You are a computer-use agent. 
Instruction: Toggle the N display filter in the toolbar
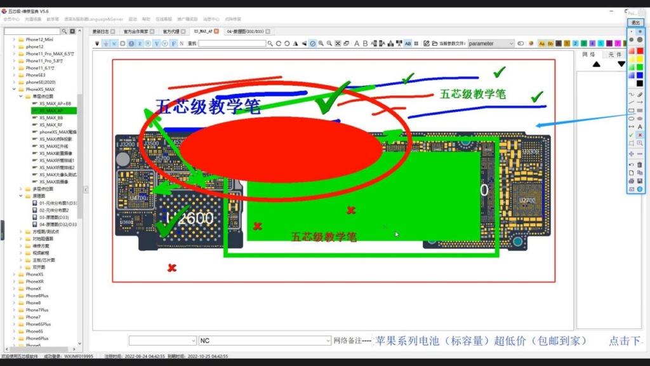[182, 43]
